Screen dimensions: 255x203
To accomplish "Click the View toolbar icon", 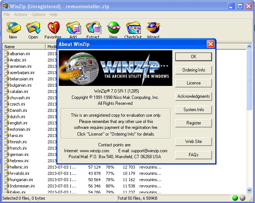I will pyautogui.click(x=113, y=28).
